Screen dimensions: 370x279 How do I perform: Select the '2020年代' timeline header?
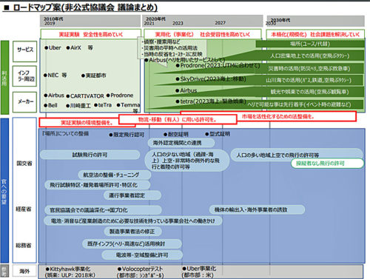[x=202, y=21]
